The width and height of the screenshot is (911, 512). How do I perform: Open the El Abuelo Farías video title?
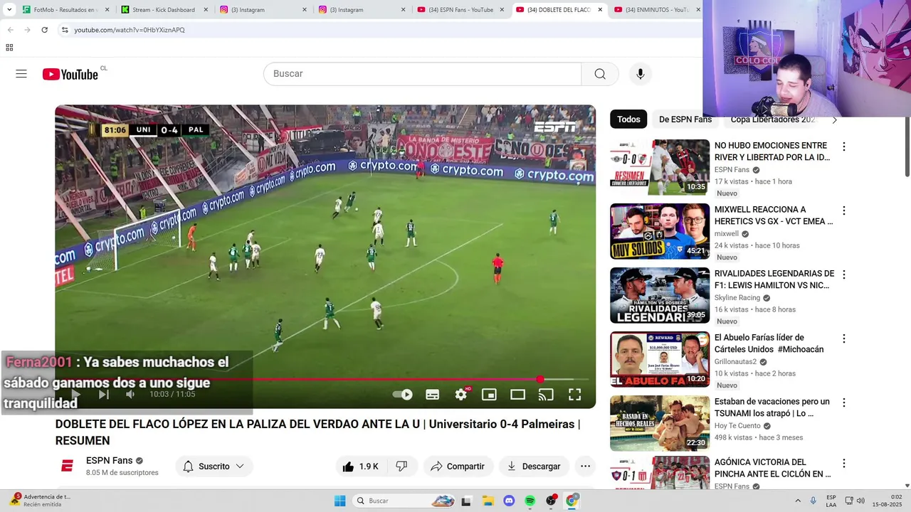769,343
